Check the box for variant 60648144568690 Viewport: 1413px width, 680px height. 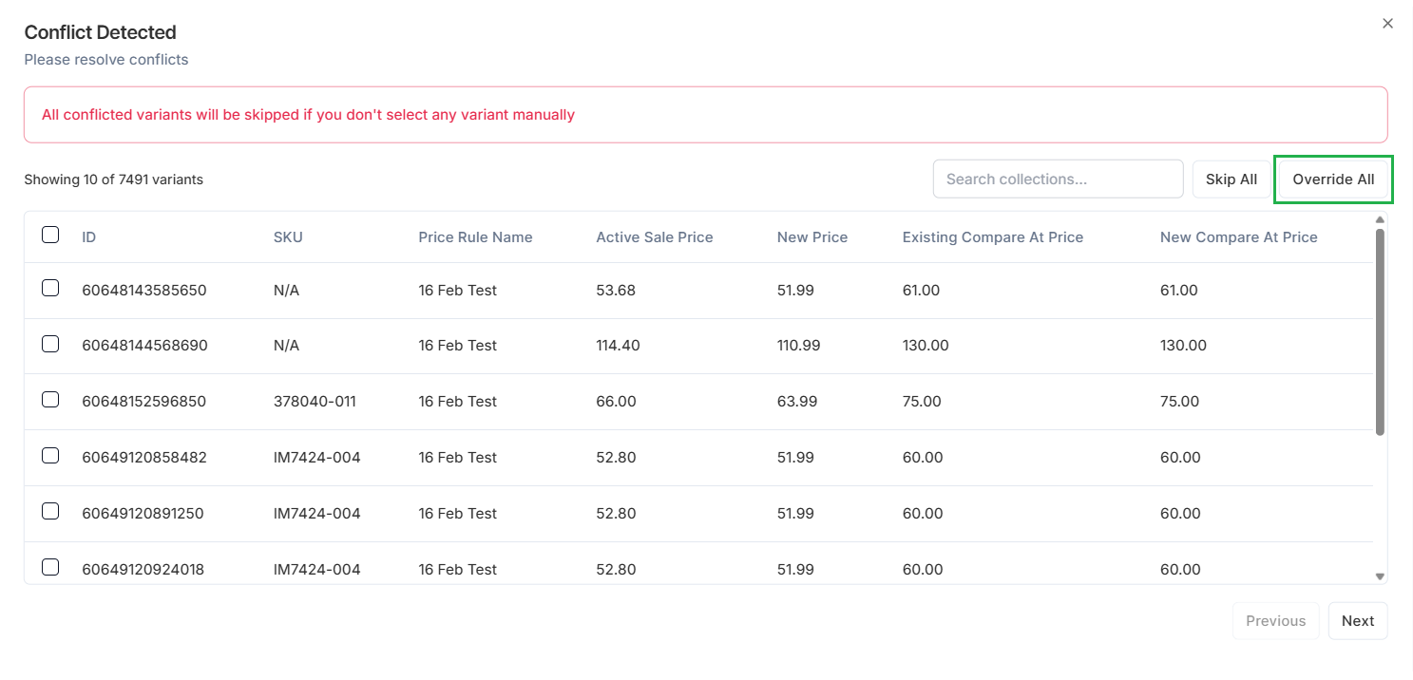point(50,344)
